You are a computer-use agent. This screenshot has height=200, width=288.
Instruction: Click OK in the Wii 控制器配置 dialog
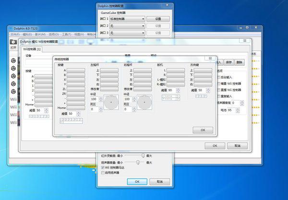pyautogui.click(x=215, y=146)
